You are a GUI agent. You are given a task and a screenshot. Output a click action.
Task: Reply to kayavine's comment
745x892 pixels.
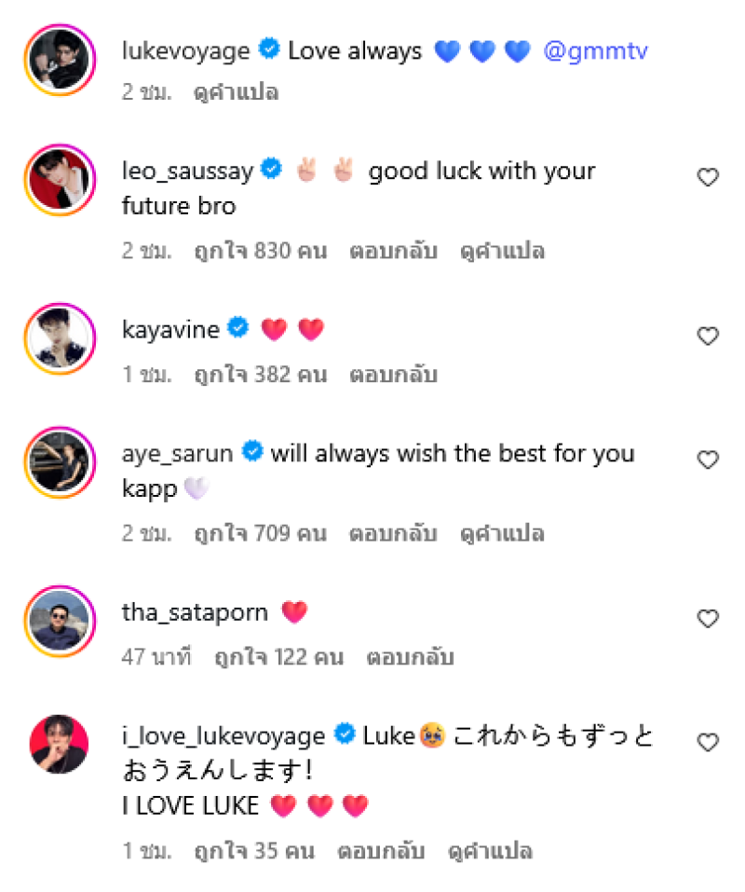tap(393, 375)
